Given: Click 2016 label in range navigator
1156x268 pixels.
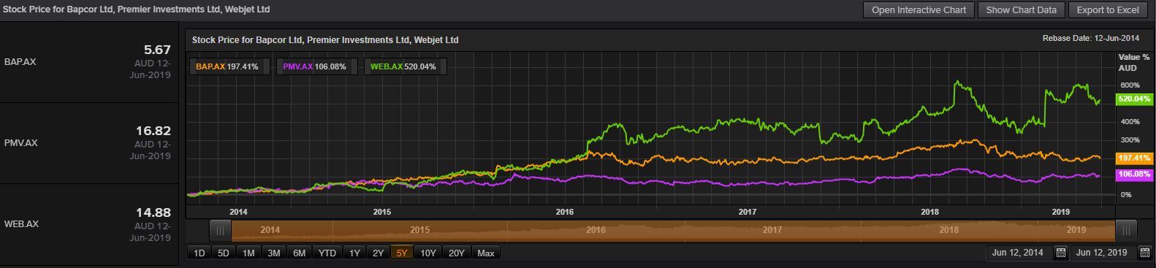Looking at the screenshot, I should click(x=596, y=230).
